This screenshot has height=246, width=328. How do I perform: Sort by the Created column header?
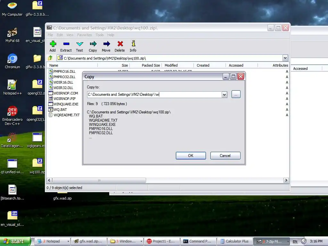pyautogui.click(x=209, y=65)
